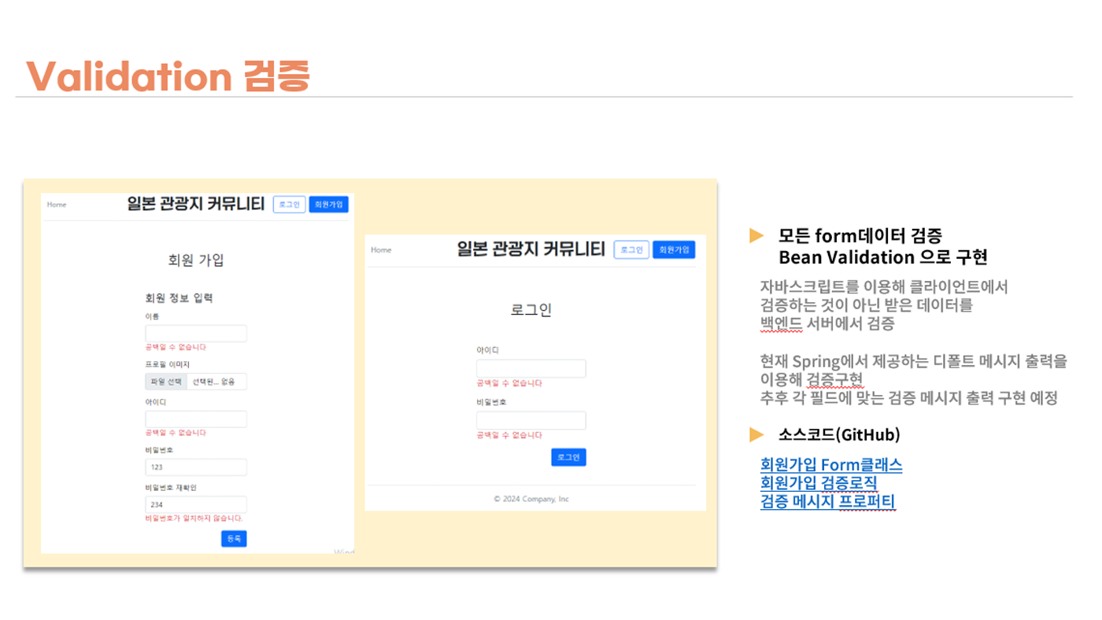The image size is (1102, 620).
Task: Click the © 2024 Company, Inc footer text
Action: pos(531,499)
